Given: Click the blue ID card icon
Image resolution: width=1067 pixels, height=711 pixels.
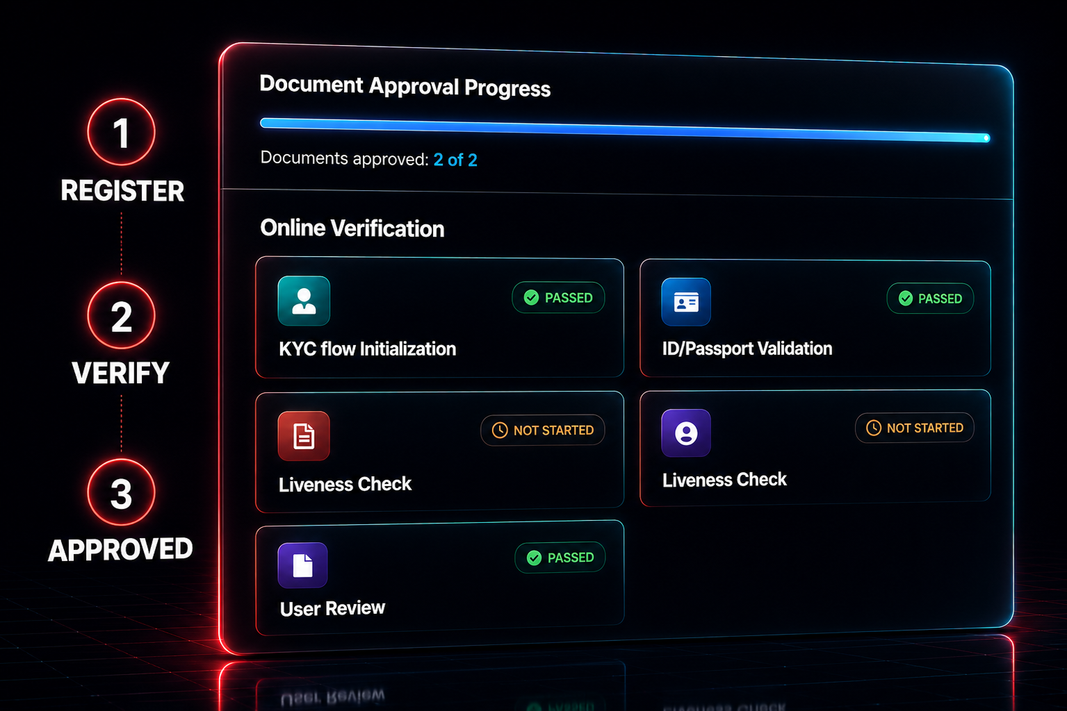Looking at the screenshot, I should 686,302.
